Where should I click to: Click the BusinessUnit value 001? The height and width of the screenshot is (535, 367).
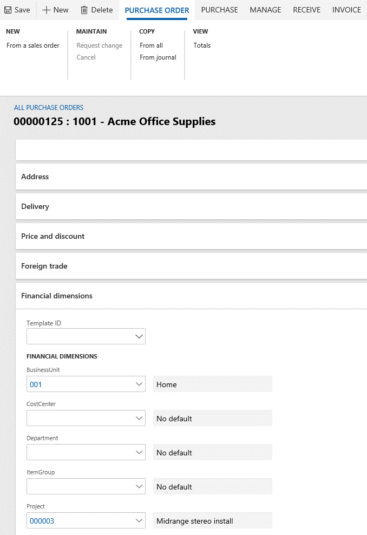(36, 384)
